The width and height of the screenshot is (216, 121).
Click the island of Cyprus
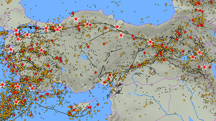81,108
